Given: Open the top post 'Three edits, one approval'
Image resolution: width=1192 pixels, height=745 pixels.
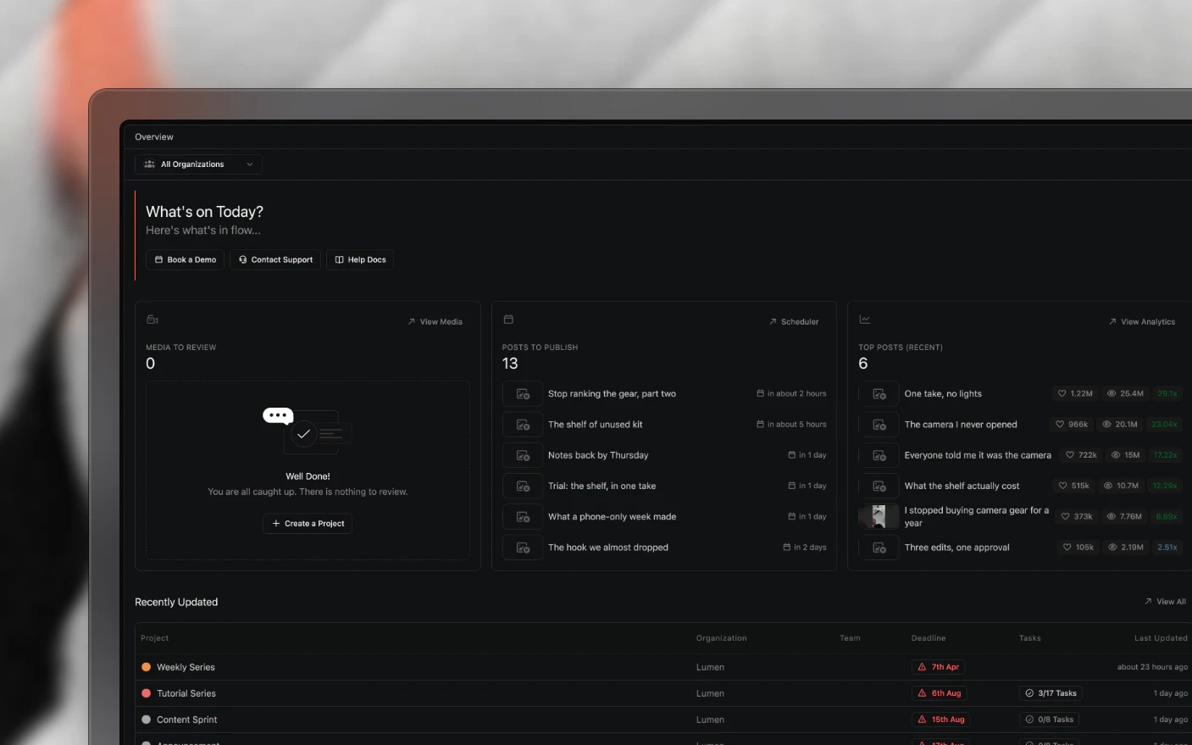Looking at the screenshot, I should (956, 548).
